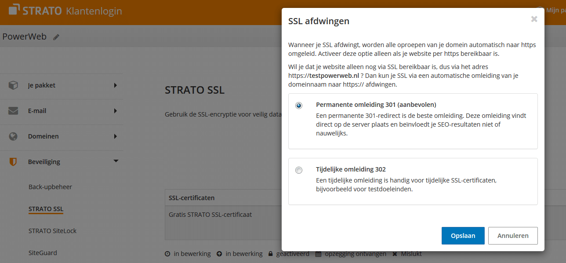Click the shield icon beside Beveiliging
The width and height of the screenshot is (566, 263).
(13, 162)
